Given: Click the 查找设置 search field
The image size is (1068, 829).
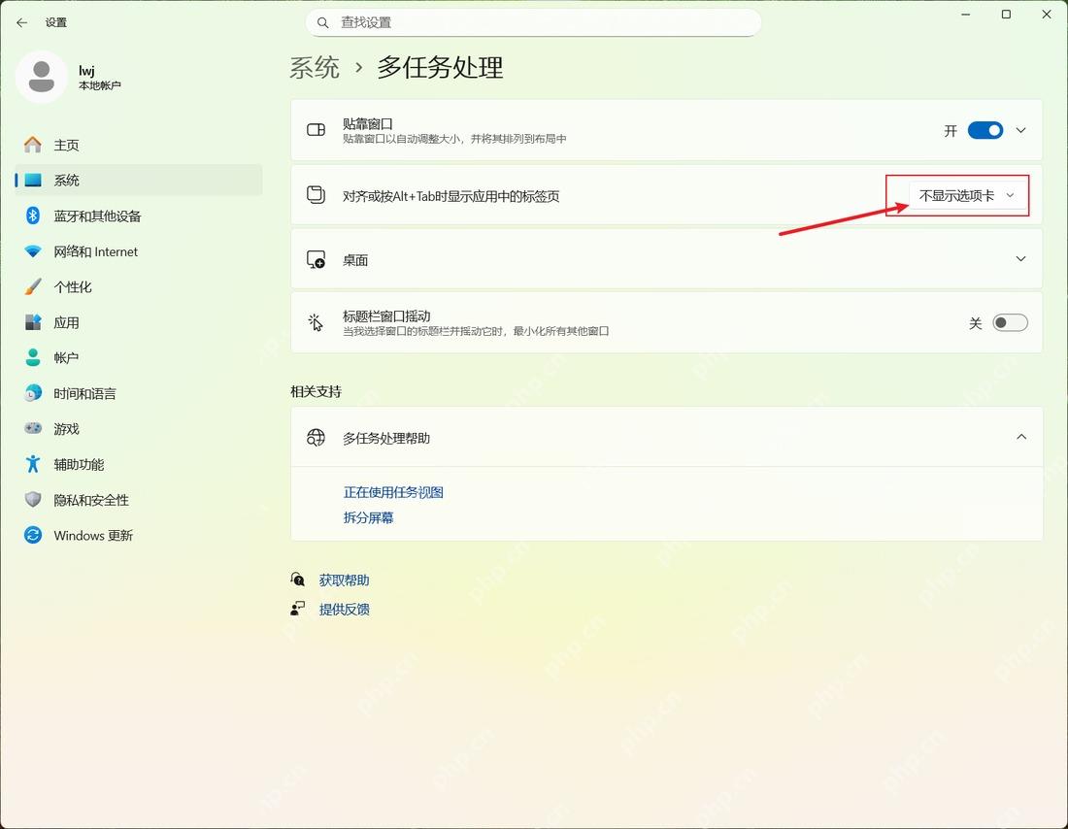Looking at the screenshot, I should pos(533,22).
